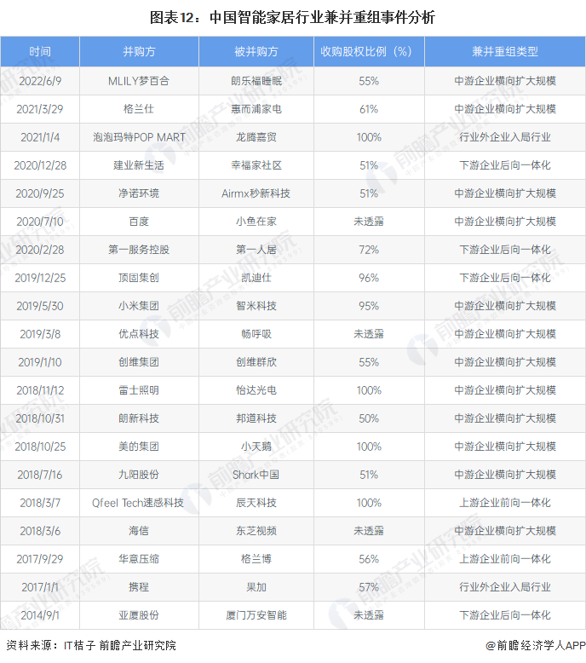The image size is (586, 663).
Task: Select the 顶固集创 cell
Action: [139, 278]
